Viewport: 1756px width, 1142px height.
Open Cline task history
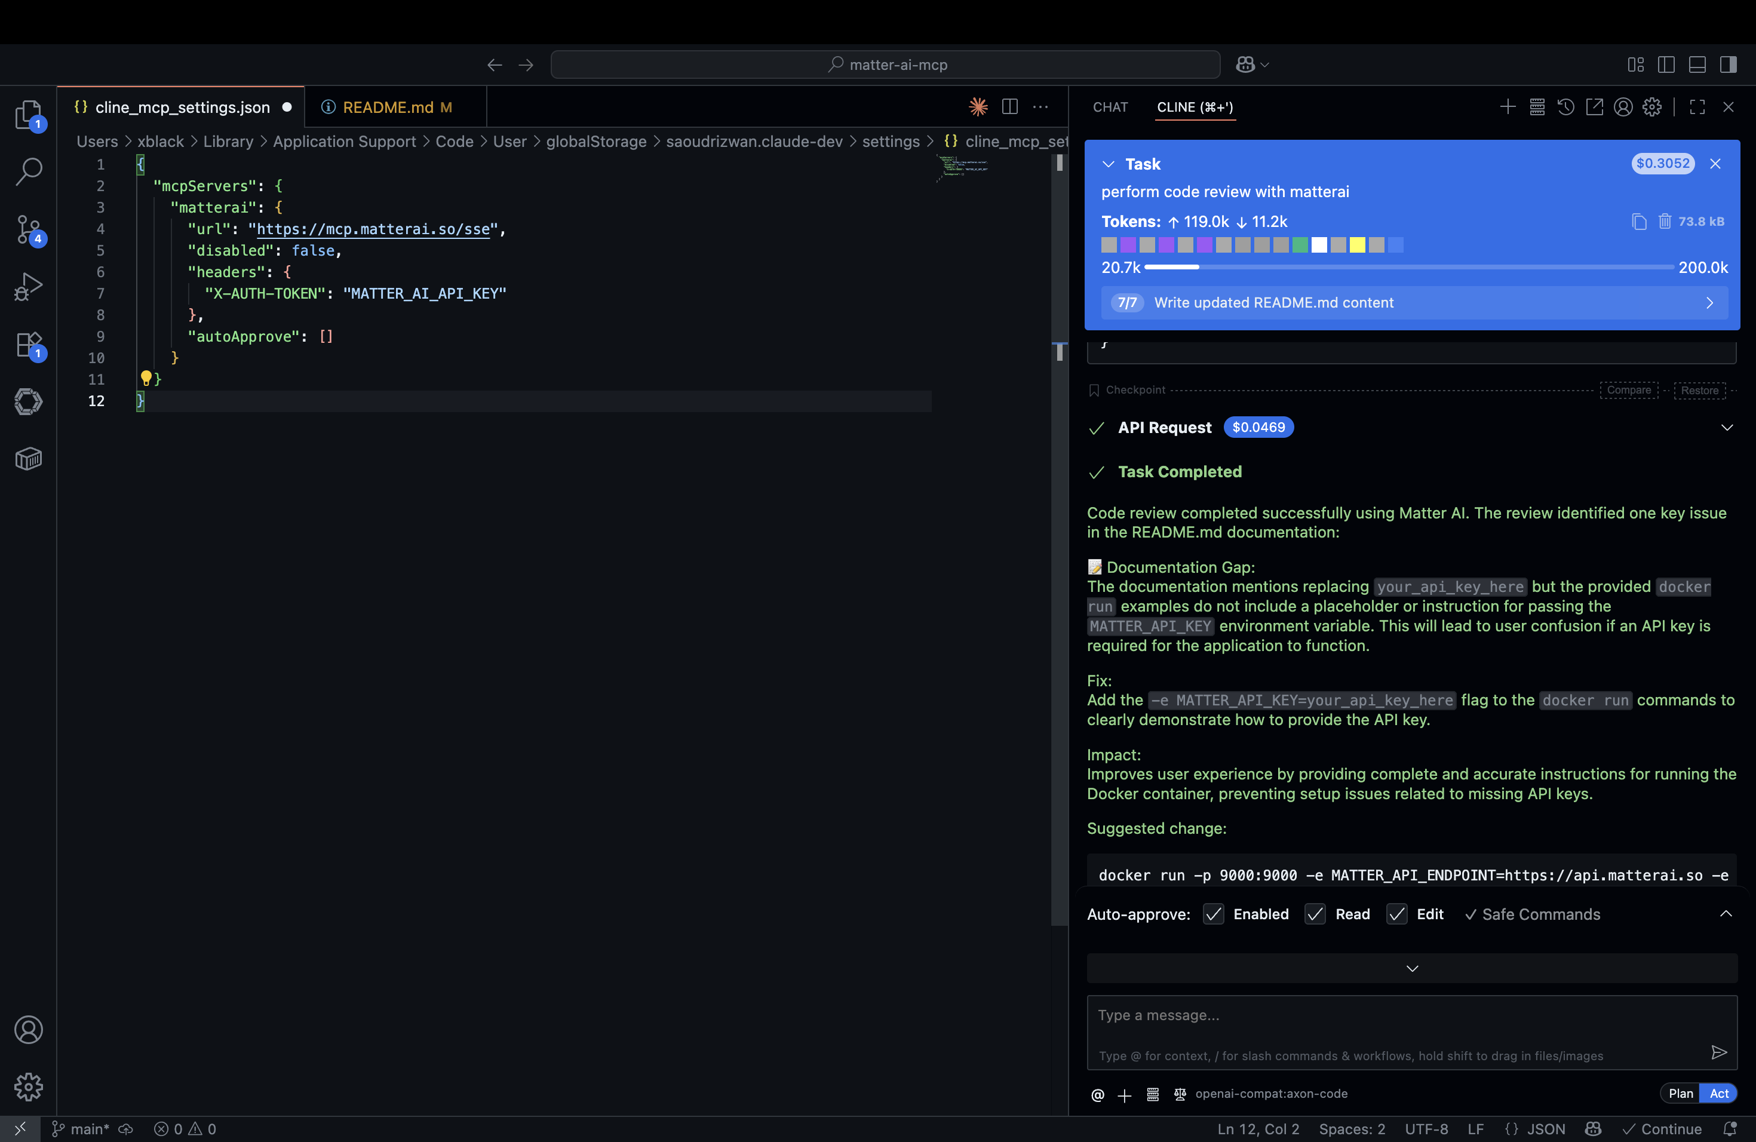pyautogui.click(x=1565, y=107)
